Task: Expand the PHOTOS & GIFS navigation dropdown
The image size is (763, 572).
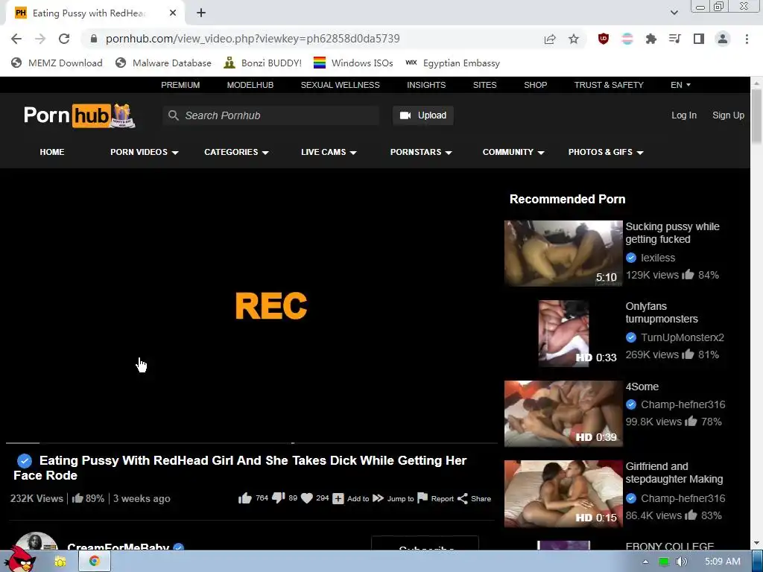Action: tap(606, 152)
